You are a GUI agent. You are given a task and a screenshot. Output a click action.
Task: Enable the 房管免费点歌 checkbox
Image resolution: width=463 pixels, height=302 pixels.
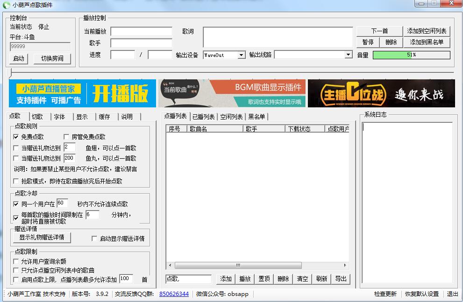tap(66, 137)
